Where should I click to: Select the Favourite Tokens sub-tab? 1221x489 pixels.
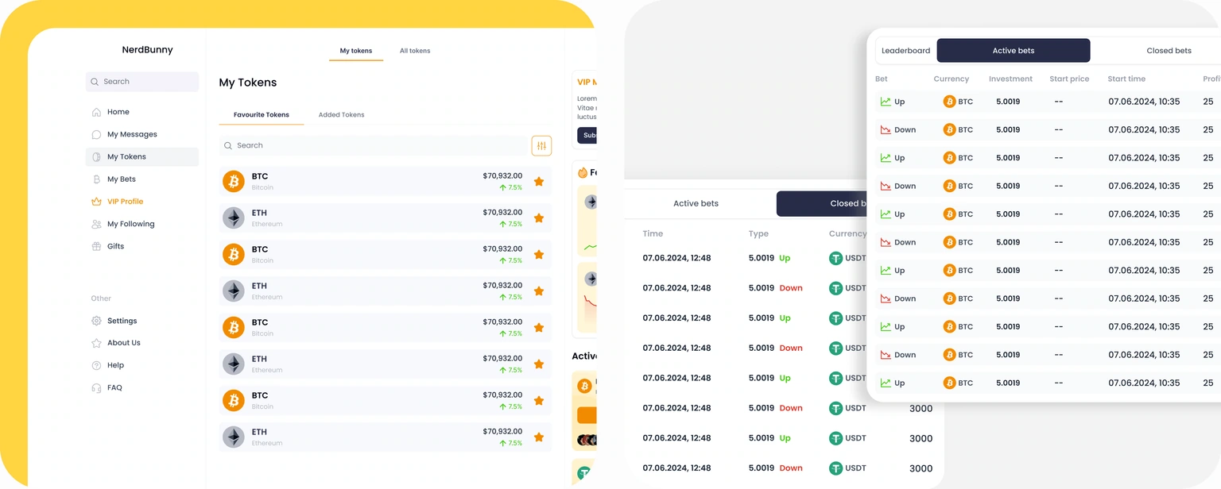262,114
